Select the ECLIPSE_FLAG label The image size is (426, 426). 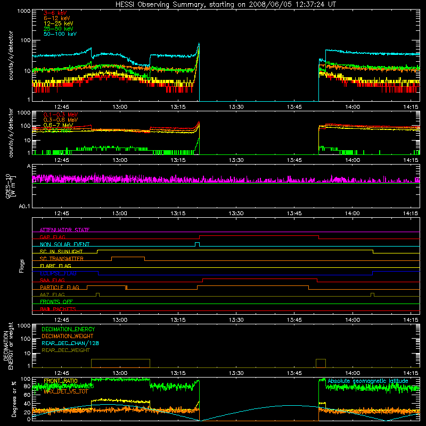point(58,273)
